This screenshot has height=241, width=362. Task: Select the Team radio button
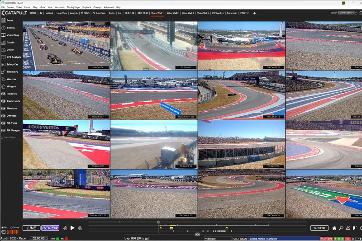point(10,227)
